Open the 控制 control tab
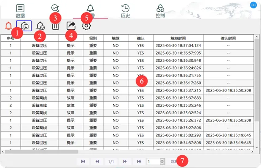This screenshot has width=261, height=168. (160, 11)
